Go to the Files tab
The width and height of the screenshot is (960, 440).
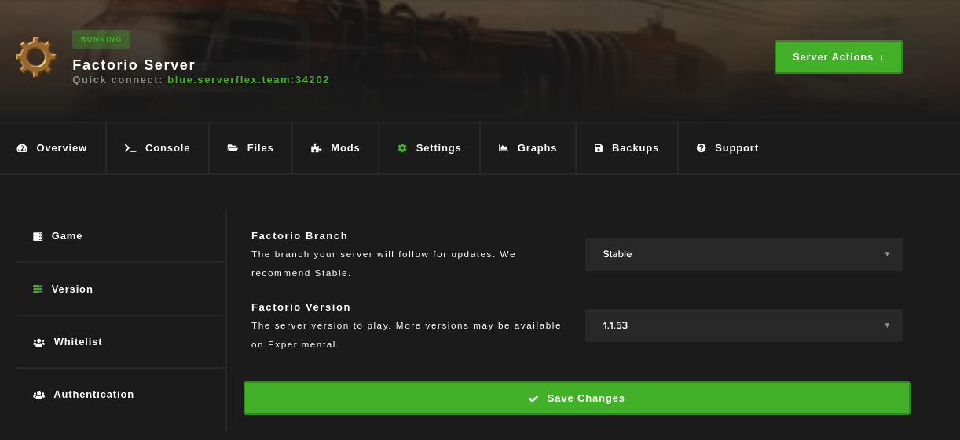point(251,148)
